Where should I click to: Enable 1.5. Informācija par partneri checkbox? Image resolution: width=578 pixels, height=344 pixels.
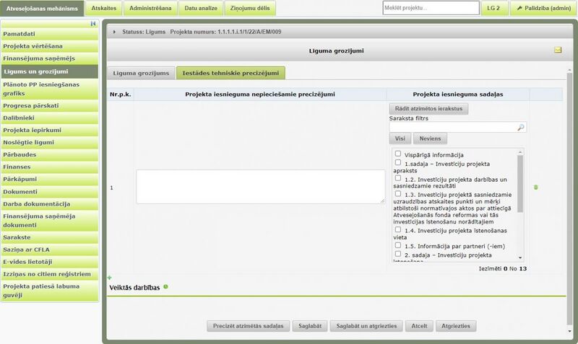pos(398,245)
